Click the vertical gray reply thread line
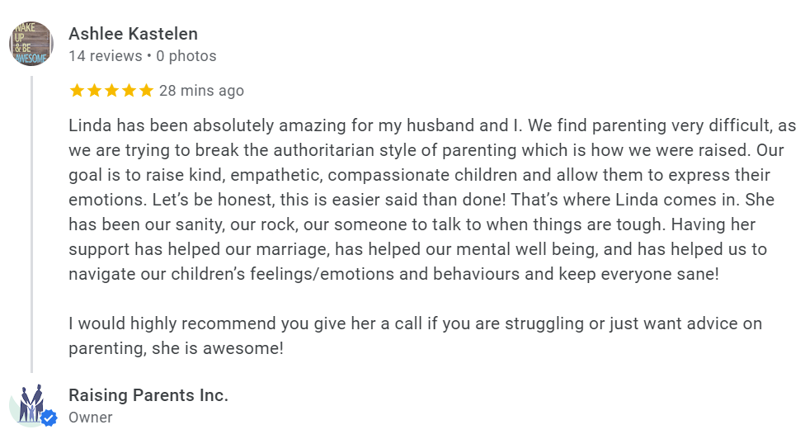 pyautogui.click(x=32, y=223)
